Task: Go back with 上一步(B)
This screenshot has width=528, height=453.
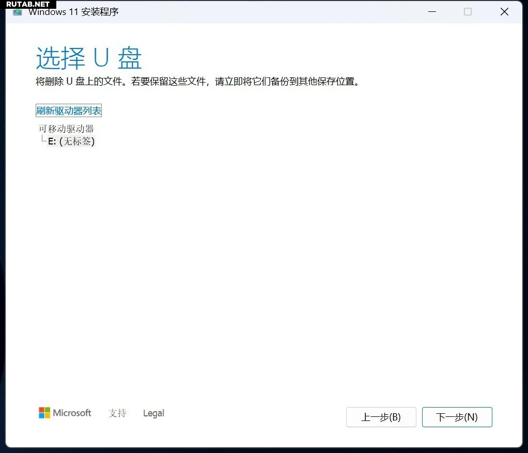Action: click(381, 417)
